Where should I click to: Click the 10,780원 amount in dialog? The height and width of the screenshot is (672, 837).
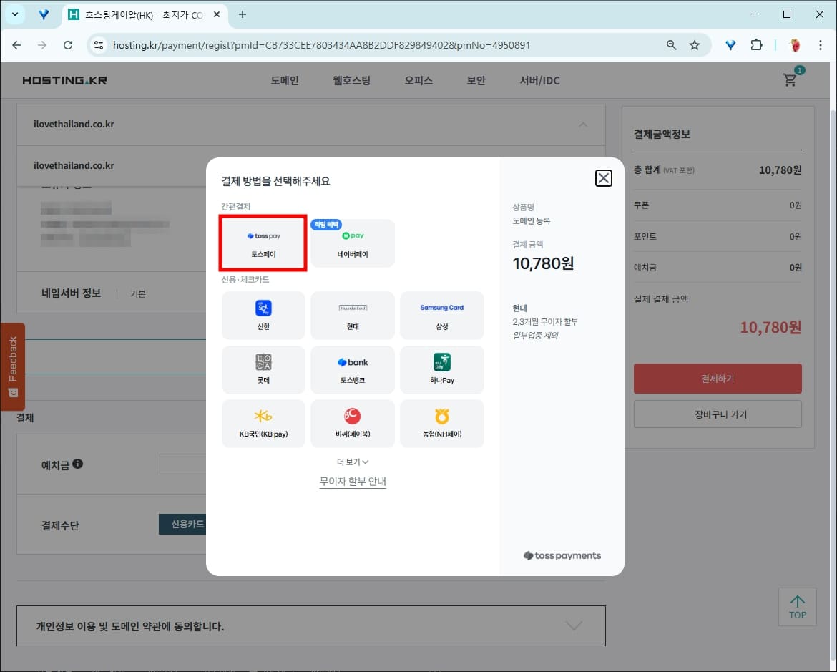point(543,263)
